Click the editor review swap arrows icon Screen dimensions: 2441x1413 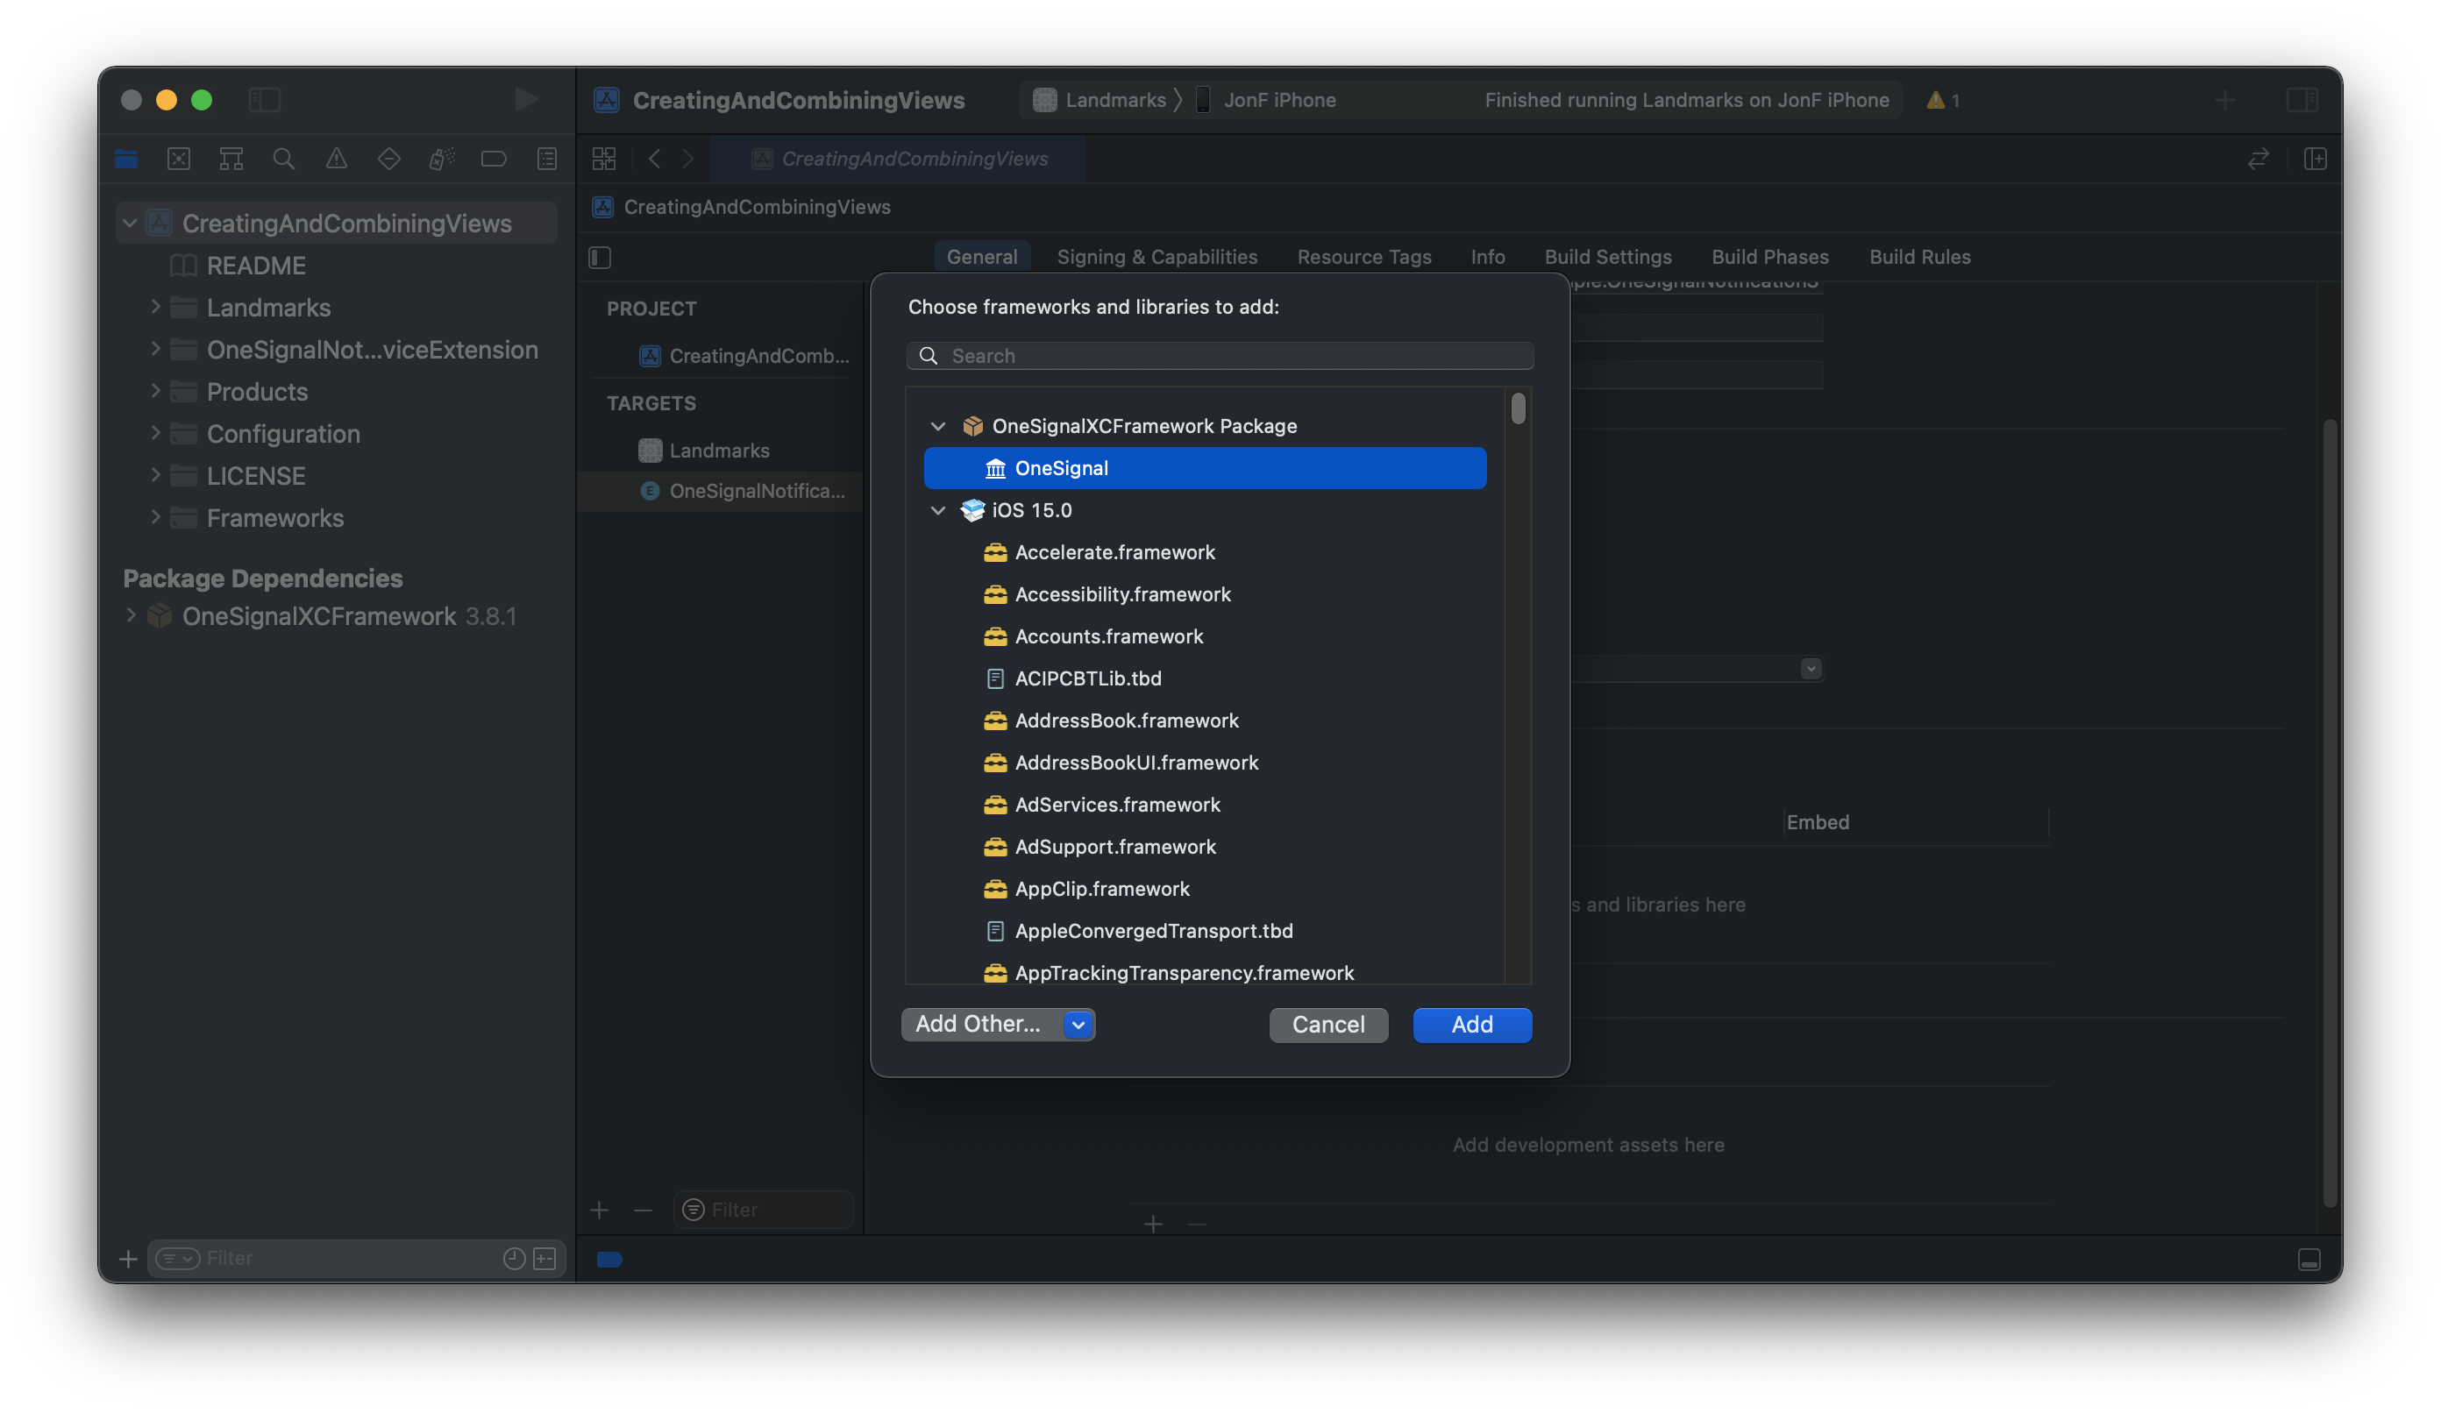2258,159
